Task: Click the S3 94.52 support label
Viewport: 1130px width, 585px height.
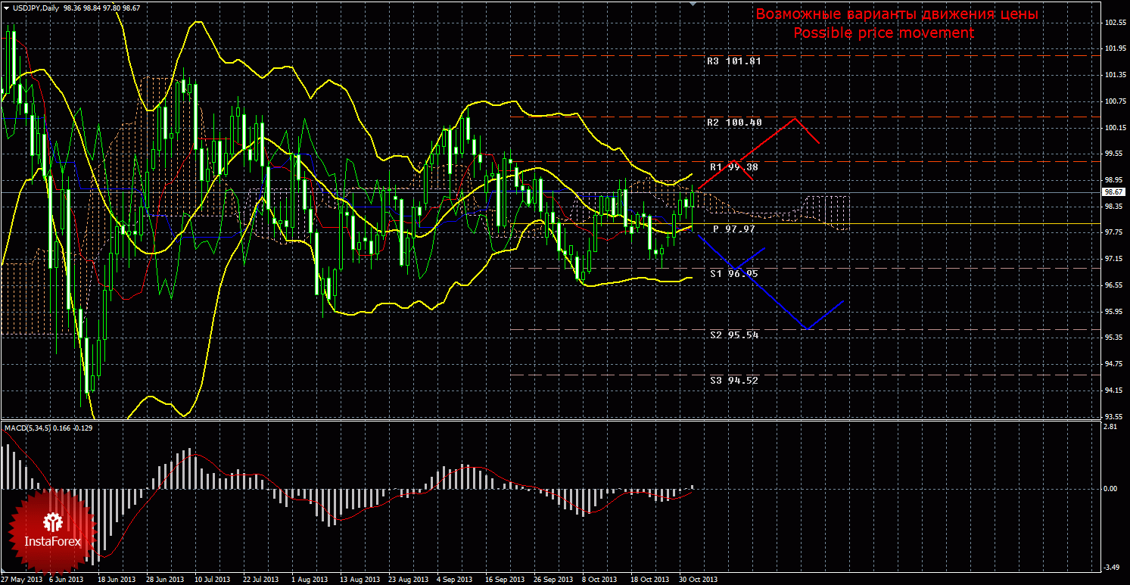Action: click(x=733, y=381)
